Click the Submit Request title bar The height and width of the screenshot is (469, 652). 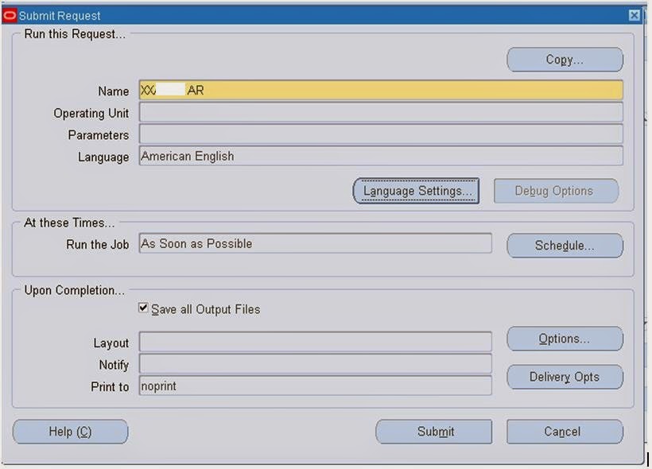pos(318,15)
